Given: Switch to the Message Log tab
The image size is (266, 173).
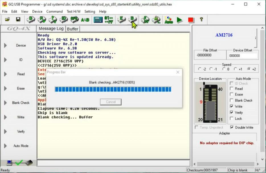Looking at the screenshot, I should [51, 28].
